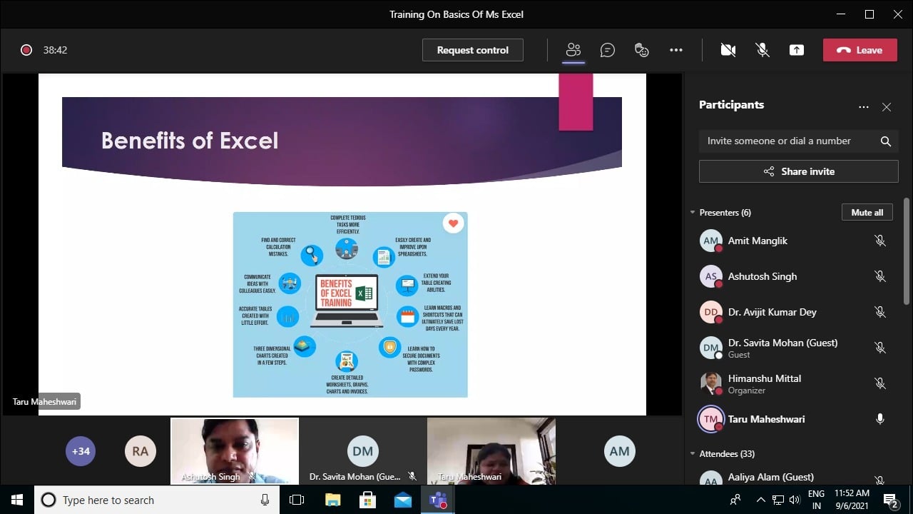Open the reactions and raise hand icon

642,50
